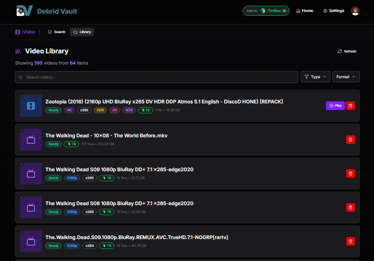This screenshot has height=261, width=374.
Task: Toggle the Add to TorBox selector
Action: click(266, 11)
